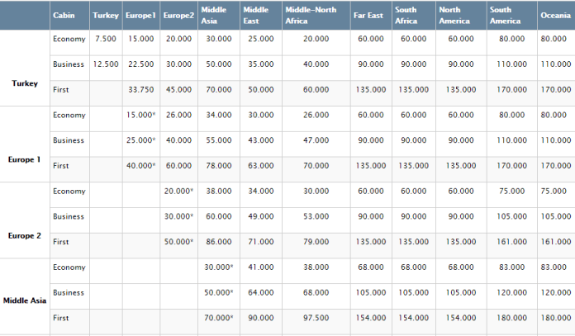Select '50.000*' in the Europe 2 First row
575x336 pixels.
pyautogui.click(x=178, y=242)
